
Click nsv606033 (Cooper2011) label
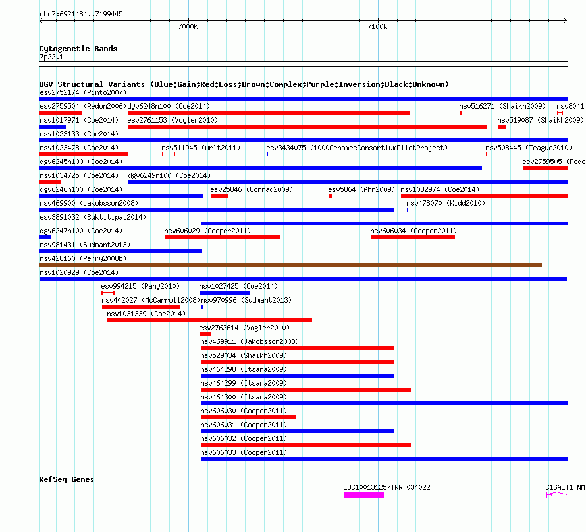244,452
